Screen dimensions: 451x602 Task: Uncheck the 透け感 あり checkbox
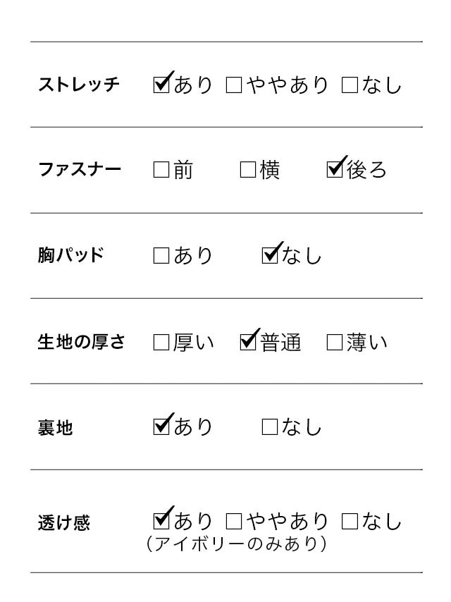161,522
